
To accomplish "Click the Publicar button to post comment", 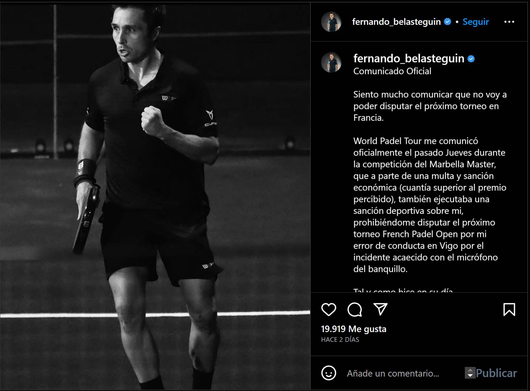I will (x=496, y=373).
